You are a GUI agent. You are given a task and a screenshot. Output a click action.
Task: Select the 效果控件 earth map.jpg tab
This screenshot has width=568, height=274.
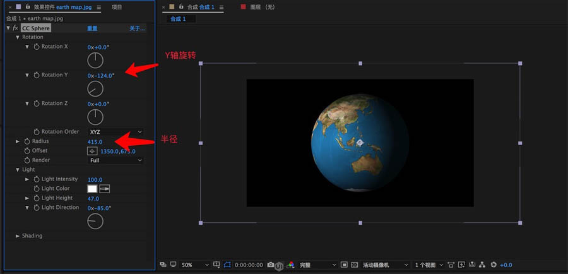point(62,7)
